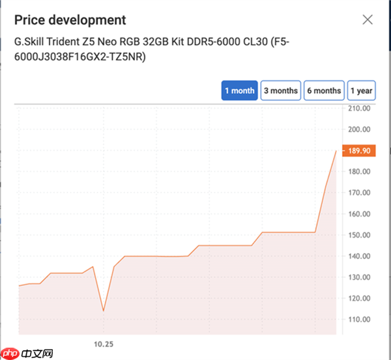This screenshot has width=391, height=360.
Task: Select the 1 month range tab
Action: click(239, 90)
